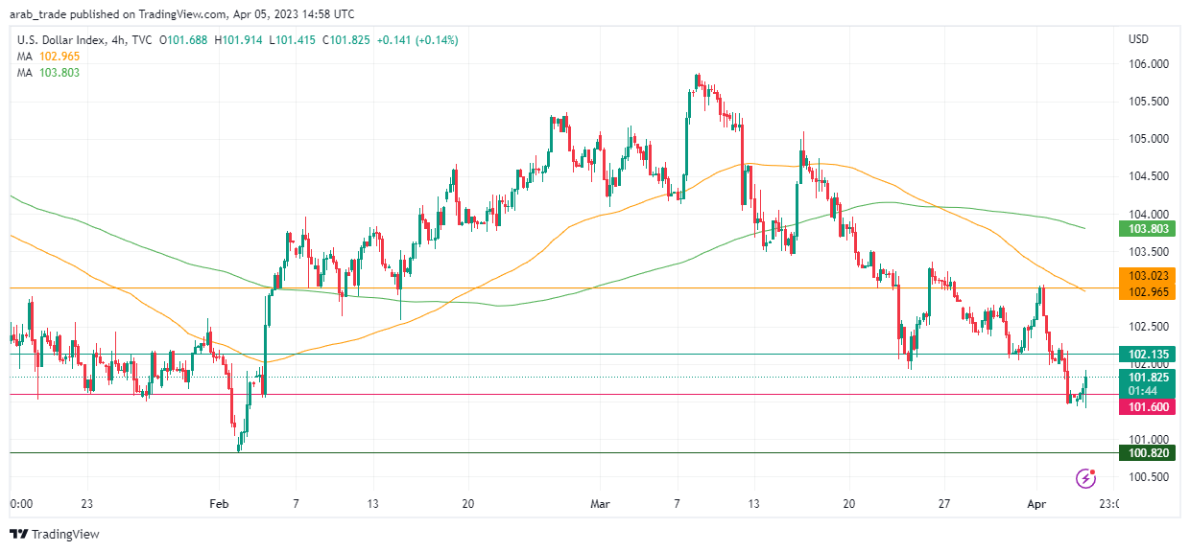This screenshot has width=1190, height=551.
Task: Click 100.500 on the price scale
Action: (1147, 477)
